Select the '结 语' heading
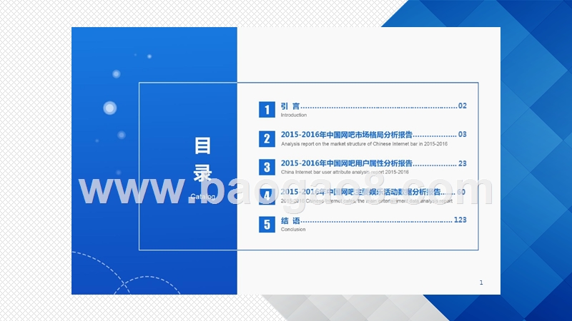Viewport: 572px width, 321px height. click(x=290, y=220)
